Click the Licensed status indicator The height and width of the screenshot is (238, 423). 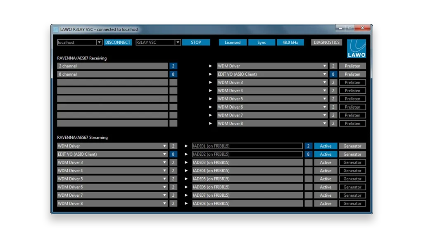click(x=233, y=43)
